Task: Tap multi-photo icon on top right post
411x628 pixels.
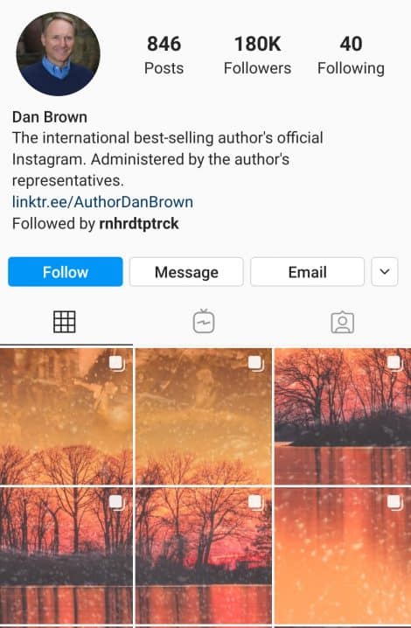Action: pos(394,364)
